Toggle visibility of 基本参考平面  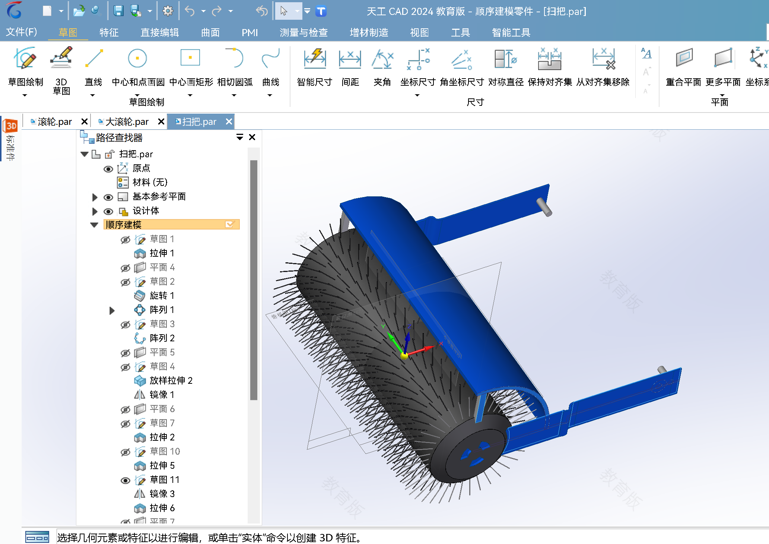108,197
